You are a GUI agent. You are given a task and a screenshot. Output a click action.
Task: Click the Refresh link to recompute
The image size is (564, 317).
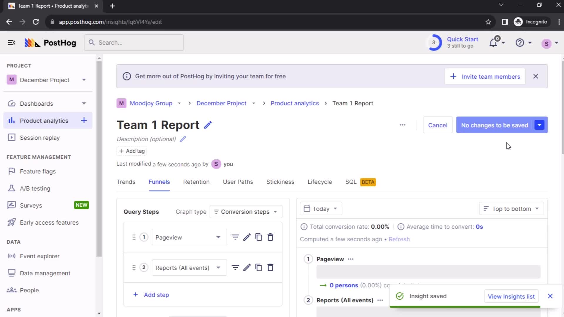[x=399, y=239]
